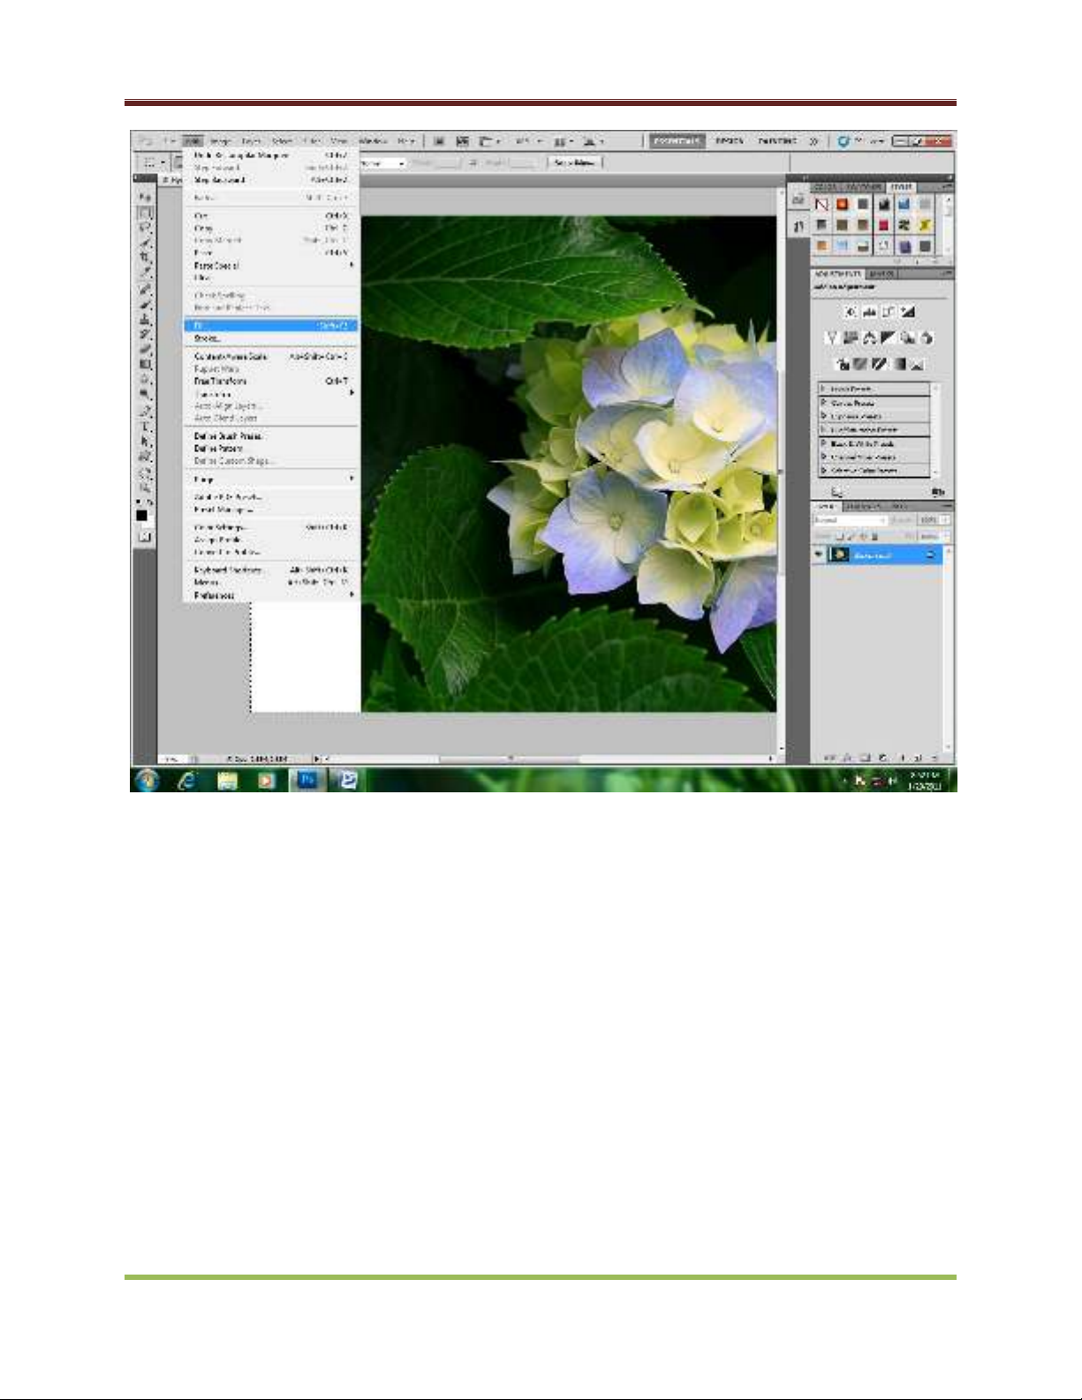Select the Type tool
The width and height of the screenshot is (1082, 1400).
144,427
